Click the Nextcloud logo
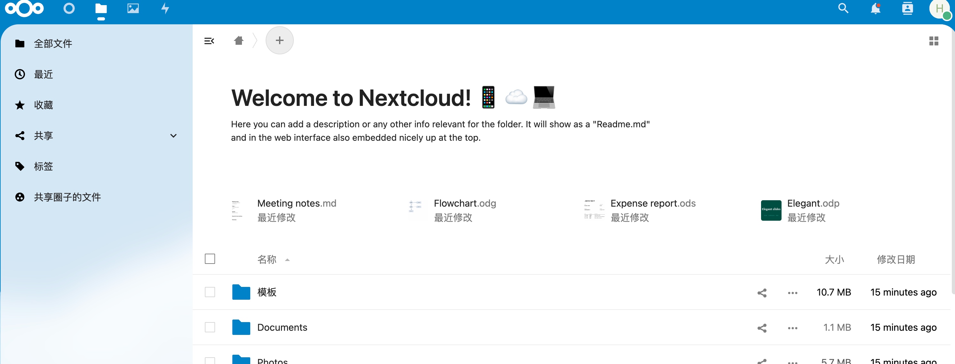The height and width of the screenshot is (364, 955). pos(24,9)
